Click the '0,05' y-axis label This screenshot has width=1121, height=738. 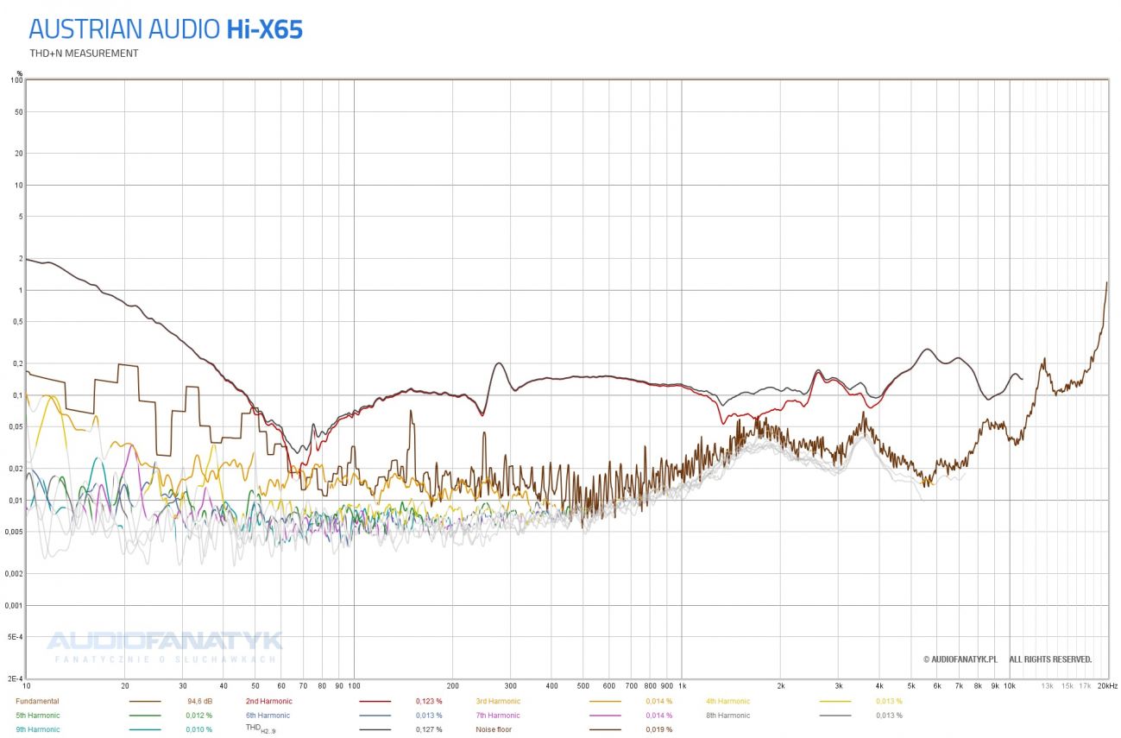pyautogui.click(x=15, y=426)
